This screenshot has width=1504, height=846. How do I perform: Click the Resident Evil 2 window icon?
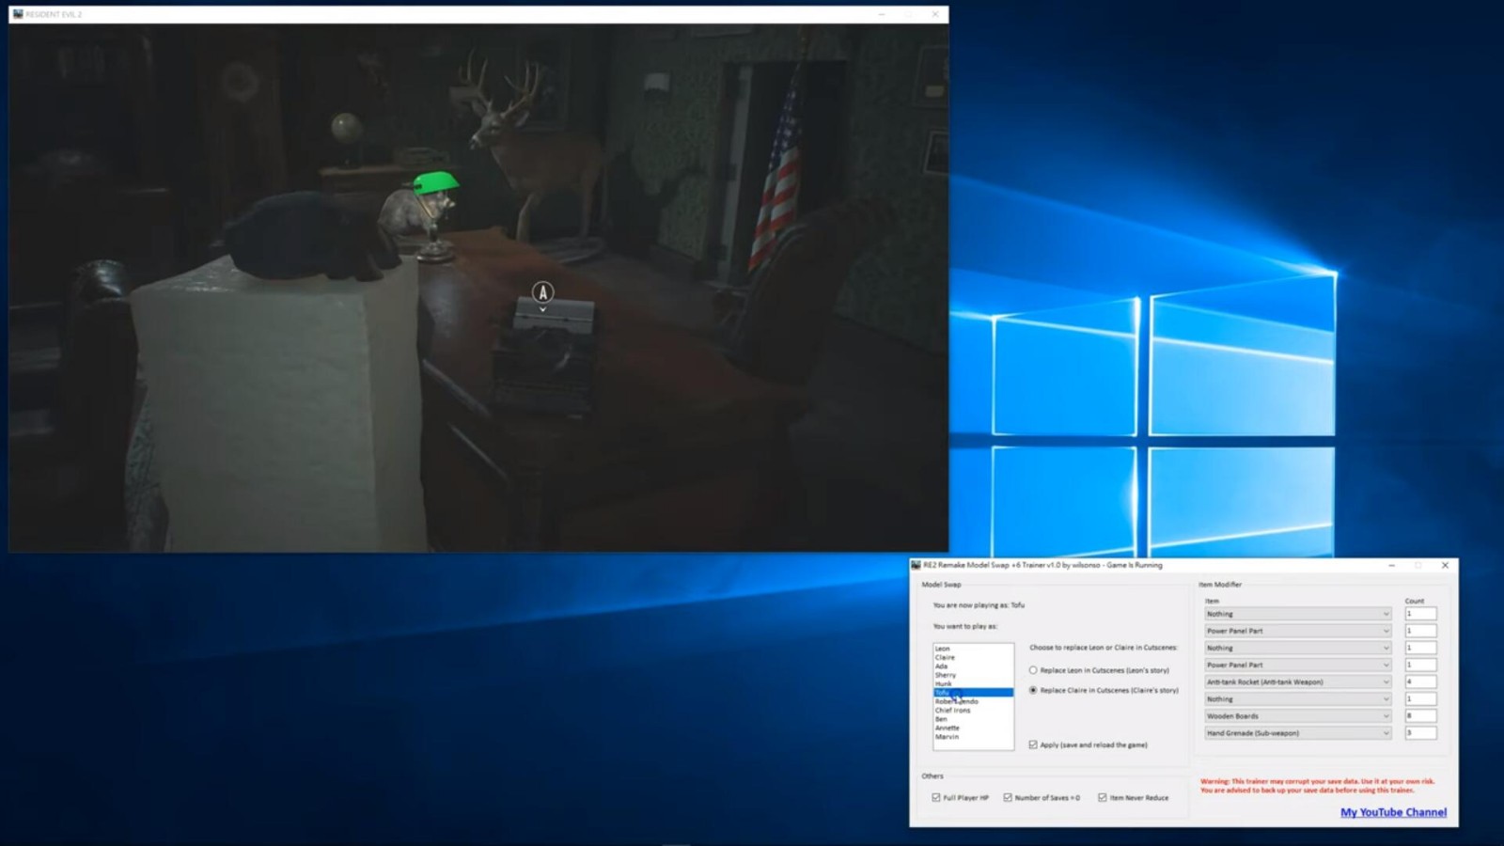click(18, 14)
